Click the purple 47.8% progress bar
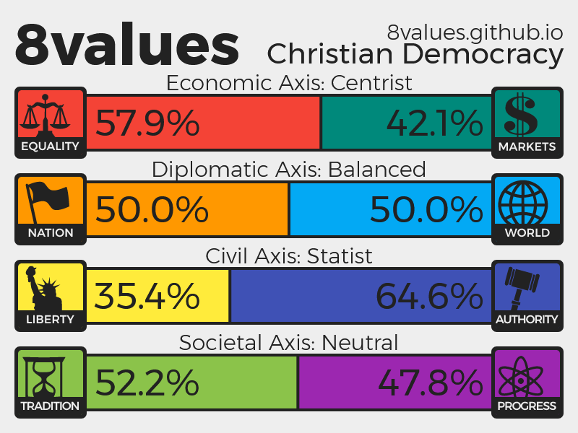The image size is (578, 433). (394, 382)
